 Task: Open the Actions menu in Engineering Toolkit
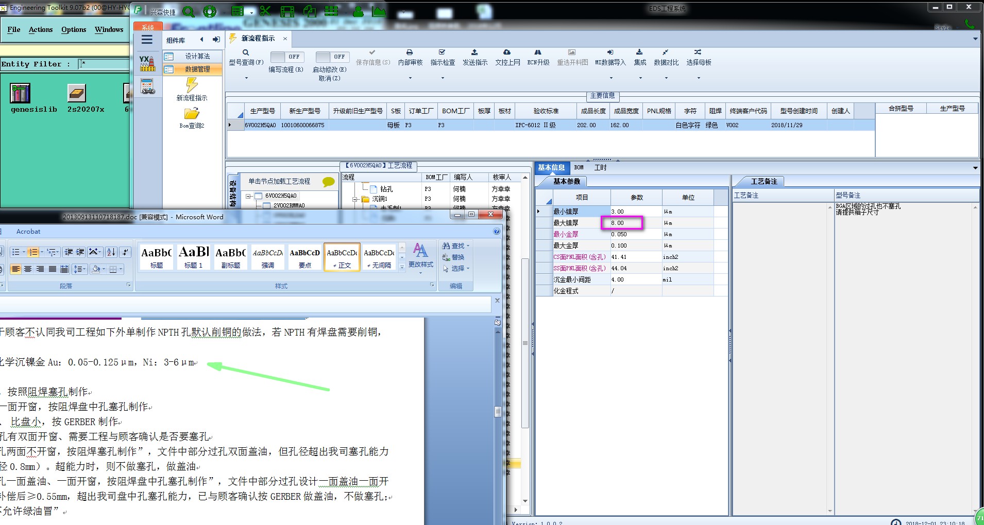(41, 30)
